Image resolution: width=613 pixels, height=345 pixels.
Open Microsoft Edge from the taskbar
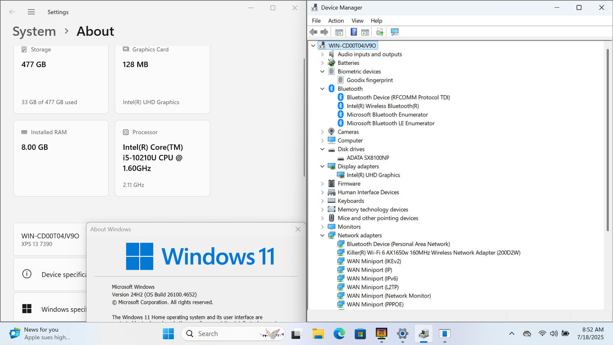pos(339,334)
